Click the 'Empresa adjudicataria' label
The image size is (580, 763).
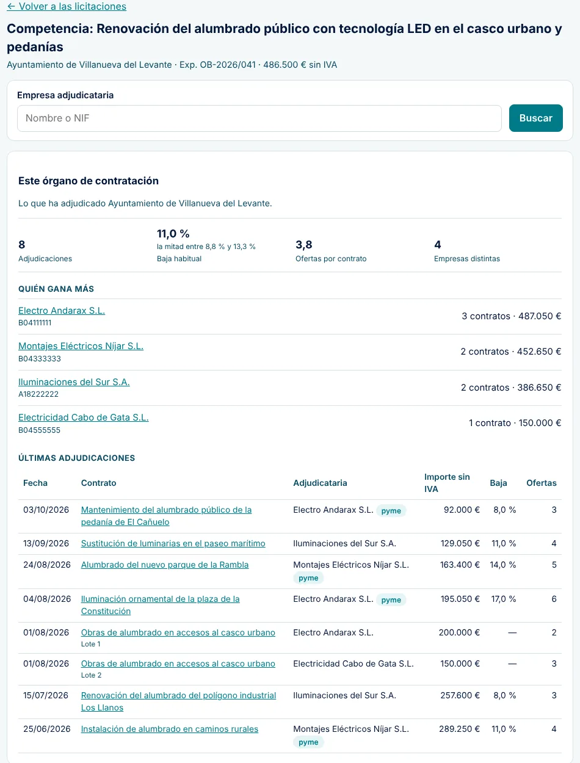click(65, 95)
